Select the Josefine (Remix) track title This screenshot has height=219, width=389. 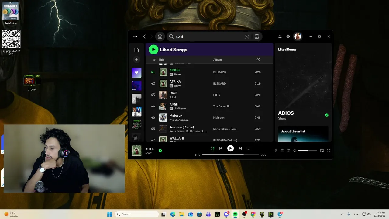(x=181, y=127)
